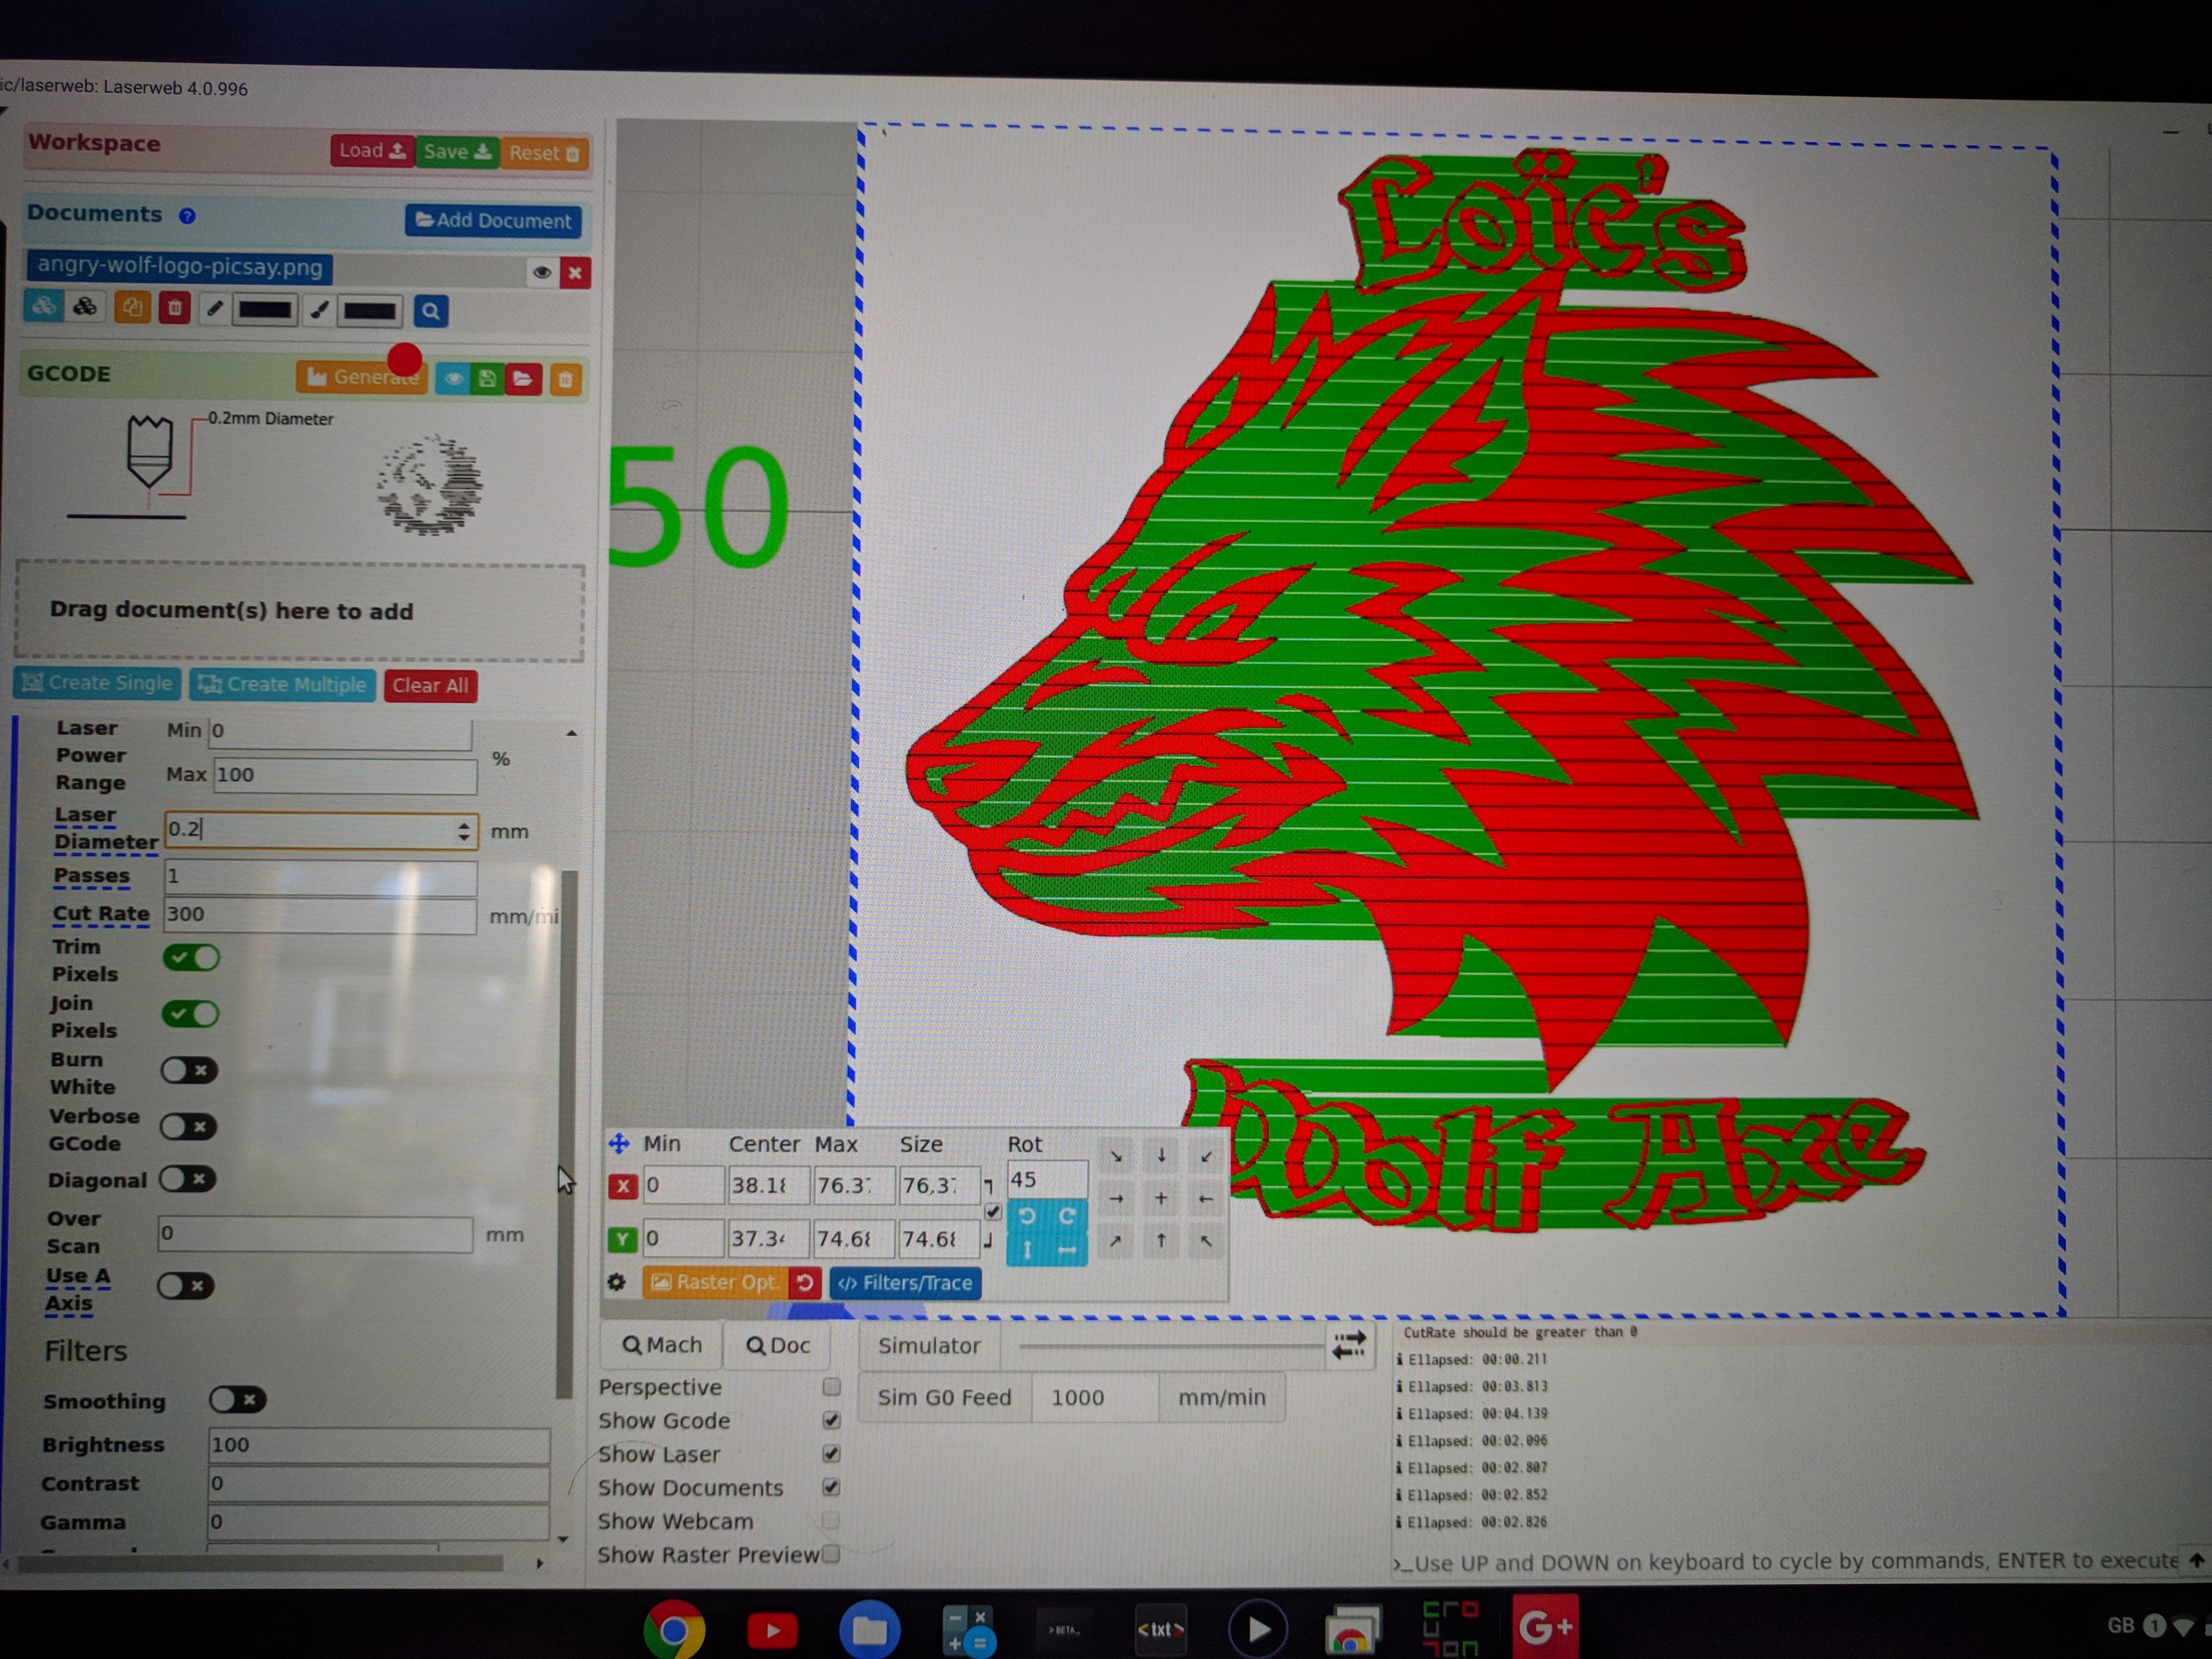Click the ungroup documents icon (black cubes)

(x=86, y=307)
